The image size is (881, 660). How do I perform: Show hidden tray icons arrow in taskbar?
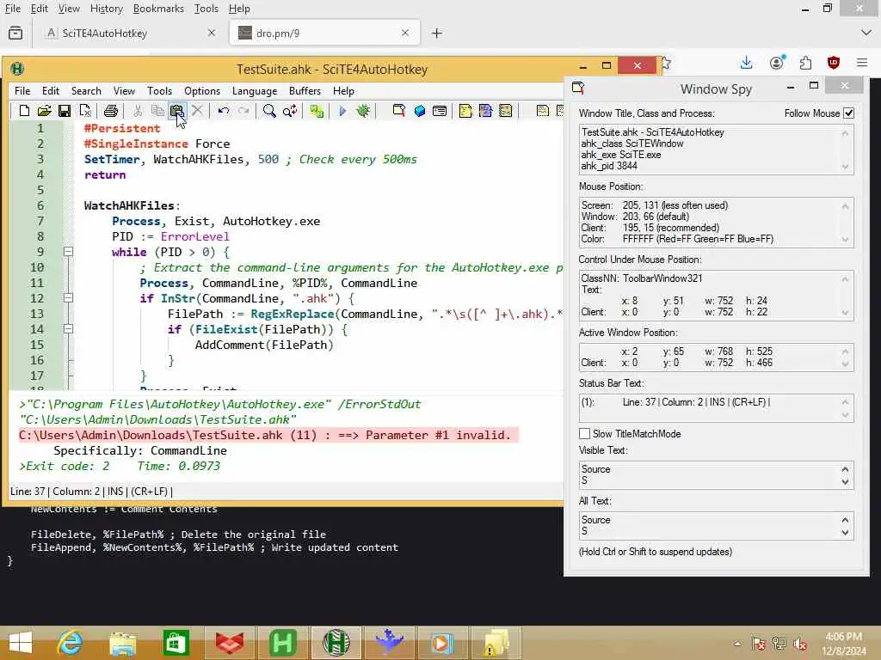737,643
